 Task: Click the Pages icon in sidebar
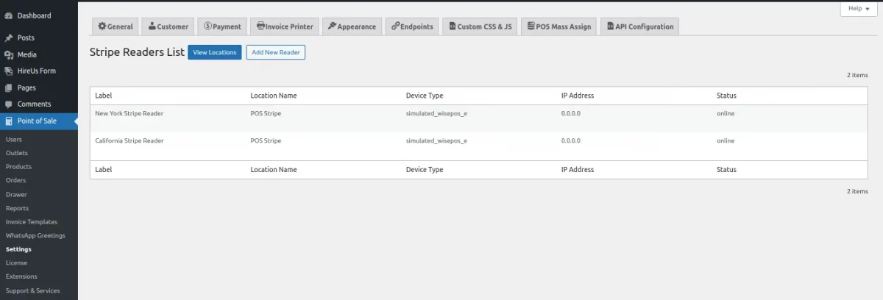coord(8,87)
